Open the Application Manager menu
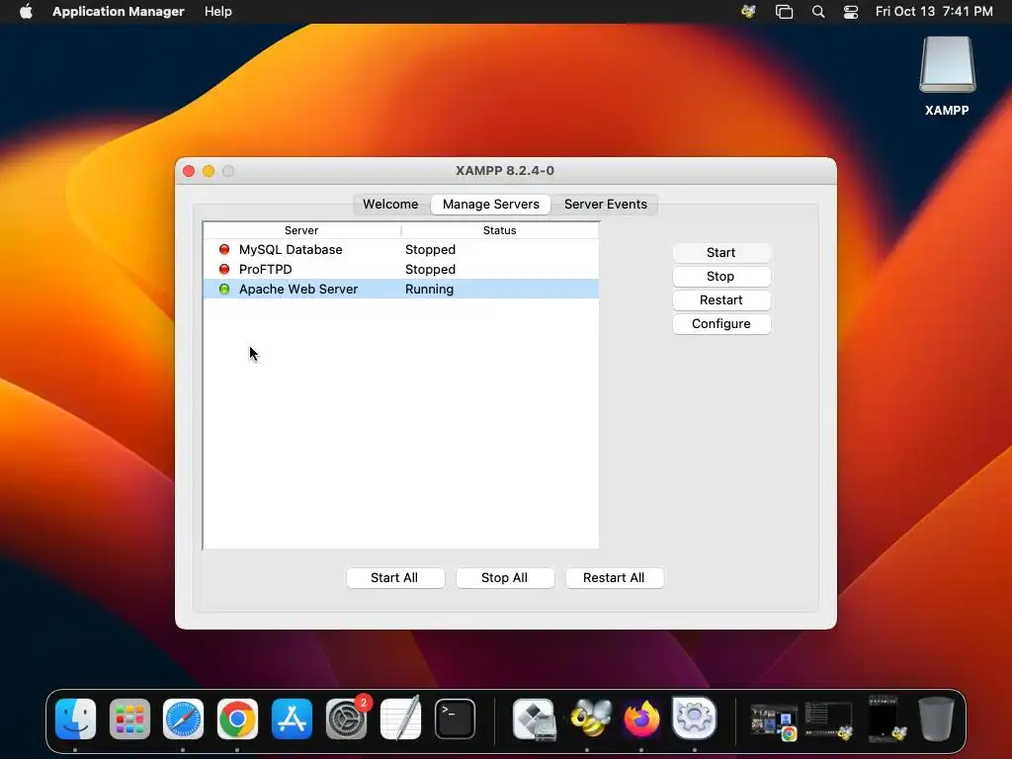 tap(119, 11)
